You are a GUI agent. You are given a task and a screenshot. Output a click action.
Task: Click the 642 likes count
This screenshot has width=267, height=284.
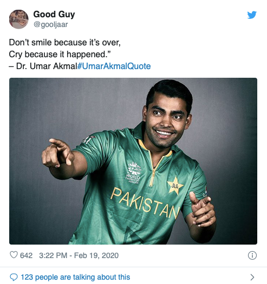26,255
